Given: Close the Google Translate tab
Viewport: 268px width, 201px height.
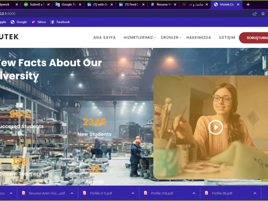Looking at the screenshot, I should pyautogui.click(x=80, y=5).
